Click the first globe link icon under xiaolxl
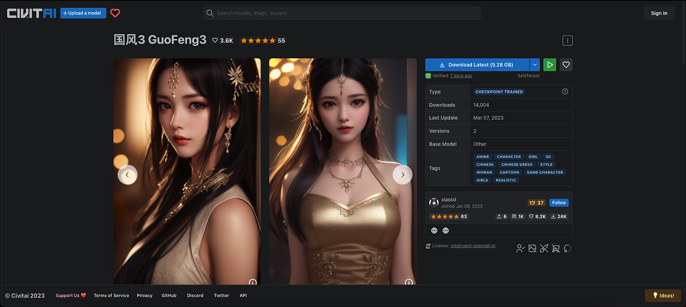Screen dimensions: 686x307 434,231
